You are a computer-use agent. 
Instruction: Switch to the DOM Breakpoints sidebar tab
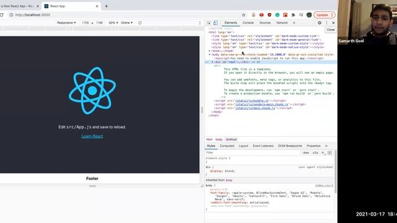point(290,146)
